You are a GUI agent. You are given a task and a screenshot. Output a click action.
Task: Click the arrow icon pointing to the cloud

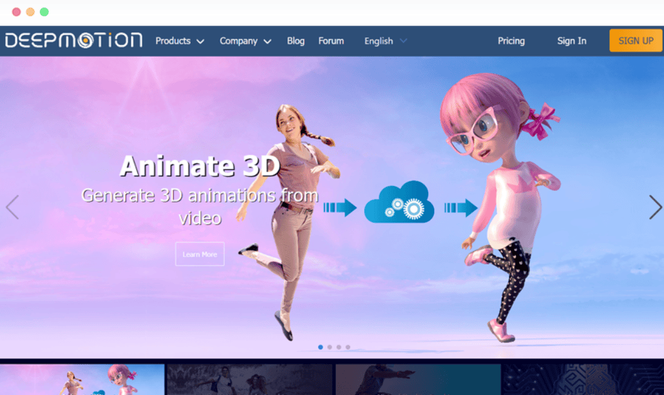[x=341, y=207]
